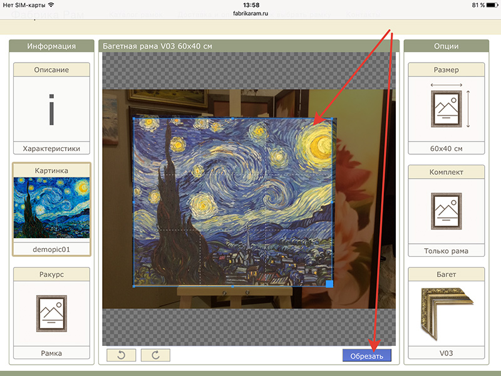Viewport: 501px width, 376px height.
Task: Click the left edge middle crop handle
Action: pos(133,202)
